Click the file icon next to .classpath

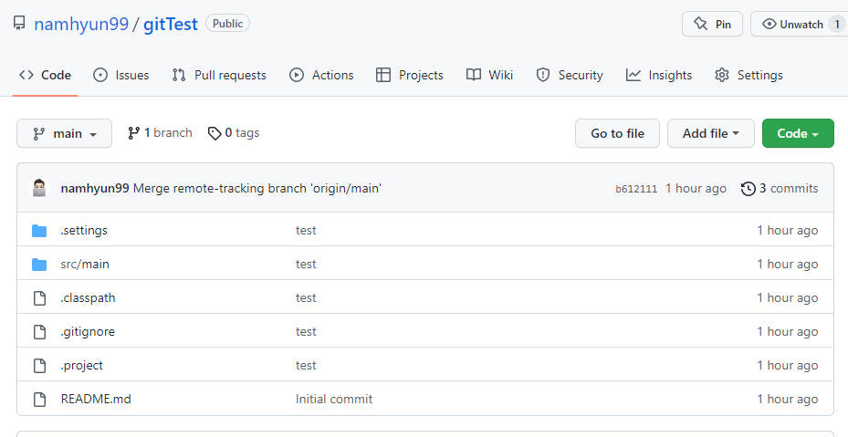point(39,297)
